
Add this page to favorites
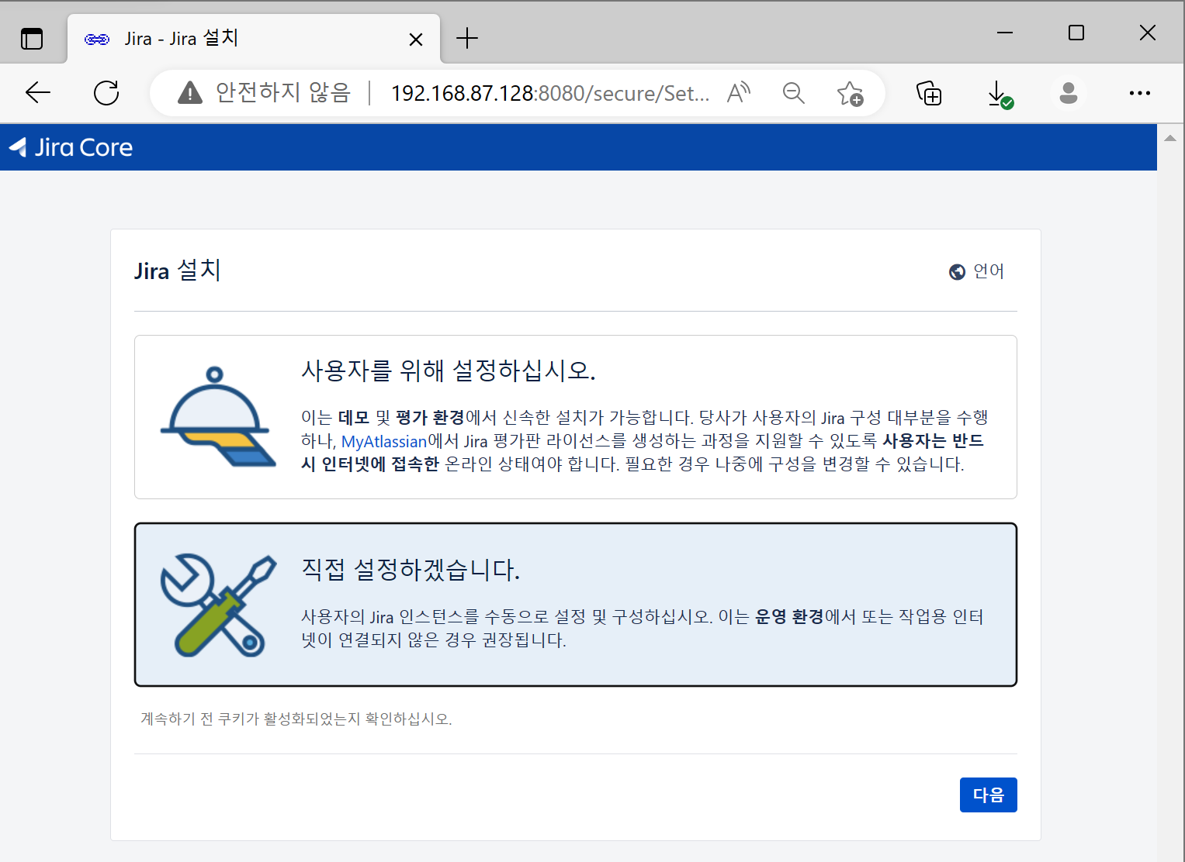point(850,93)
